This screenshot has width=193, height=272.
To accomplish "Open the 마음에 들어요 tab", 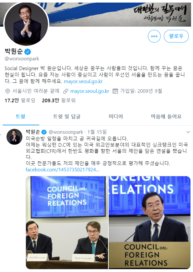I will pyautogui.click(x=166, y=117).
